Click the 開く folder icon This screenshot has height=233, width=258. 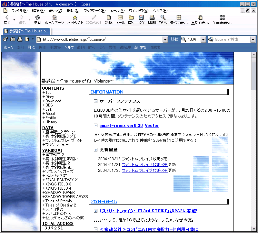[131, 17]
